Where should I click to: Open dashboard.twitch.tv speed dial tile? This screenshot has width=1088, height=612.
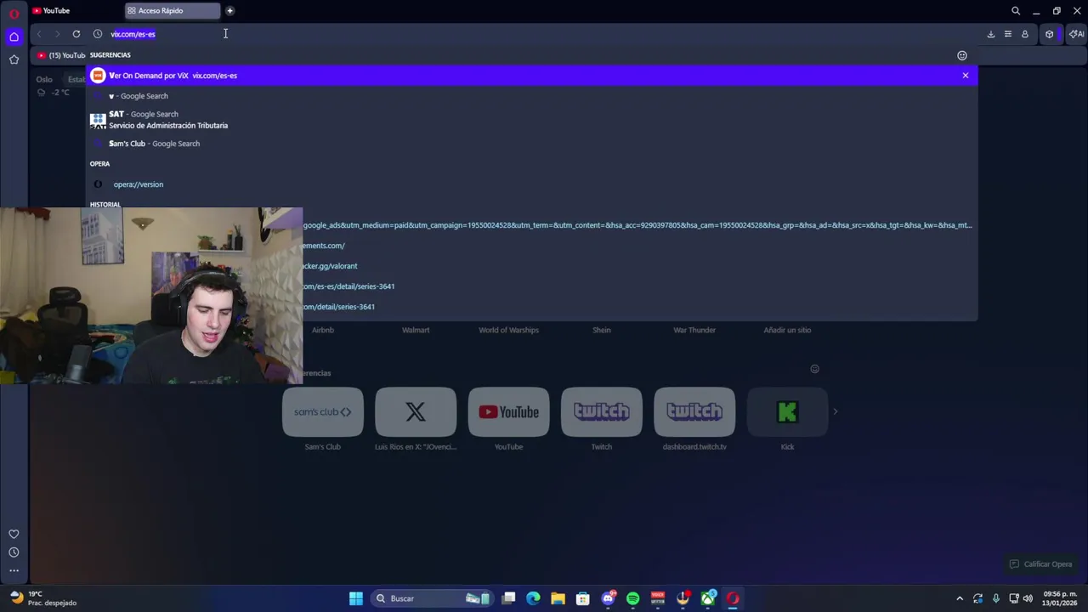tap(694, 412)
